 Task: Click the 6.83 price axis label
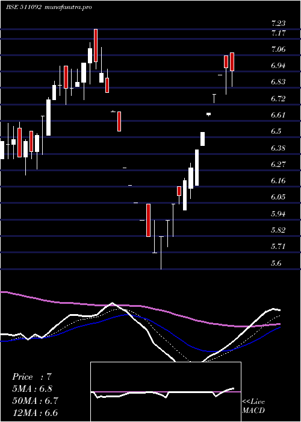(278, 82)
